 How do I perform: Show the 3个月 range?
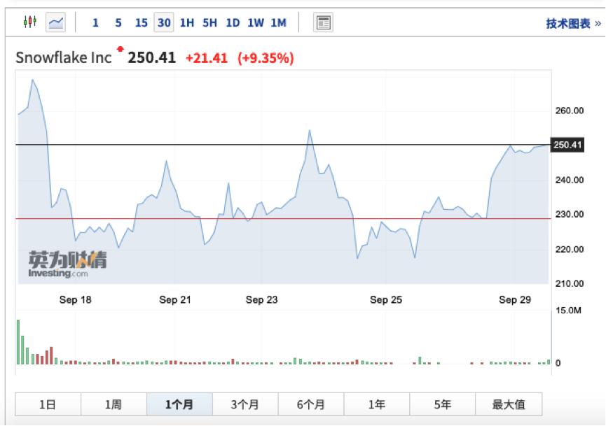click(x=245, y=404)
